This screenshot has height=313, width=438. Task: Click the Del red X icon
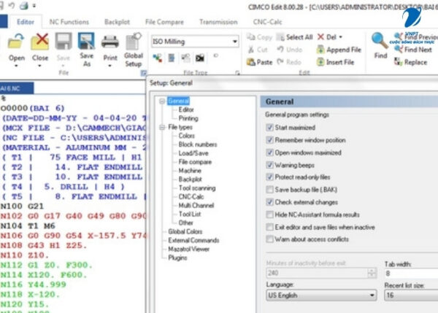pos(320,37)
